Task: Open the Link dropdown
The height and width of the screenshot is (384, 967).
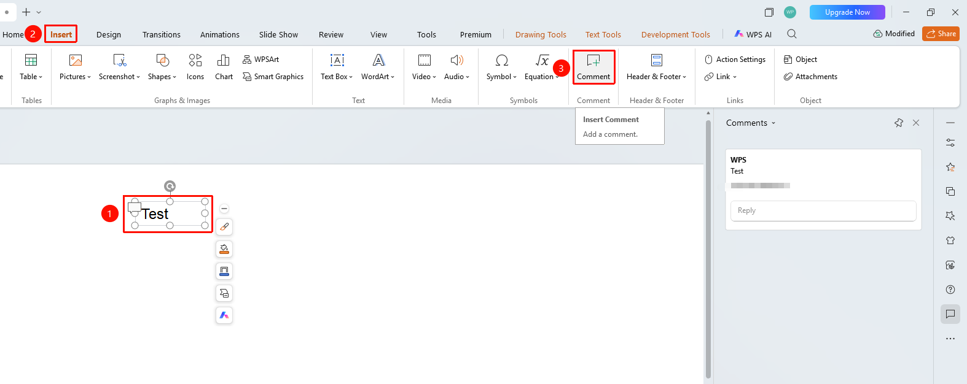Action: [721, 77]
